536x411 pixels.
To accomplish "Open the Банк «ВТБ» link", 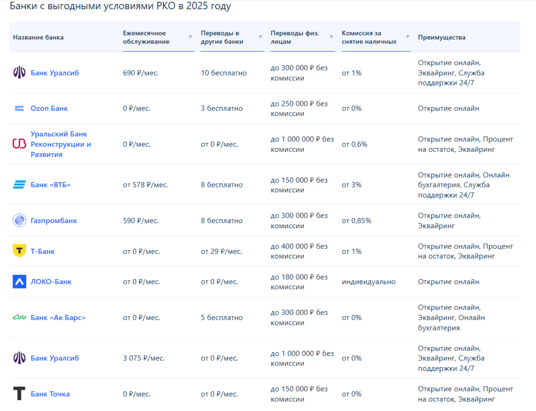I will click(50, 185).
